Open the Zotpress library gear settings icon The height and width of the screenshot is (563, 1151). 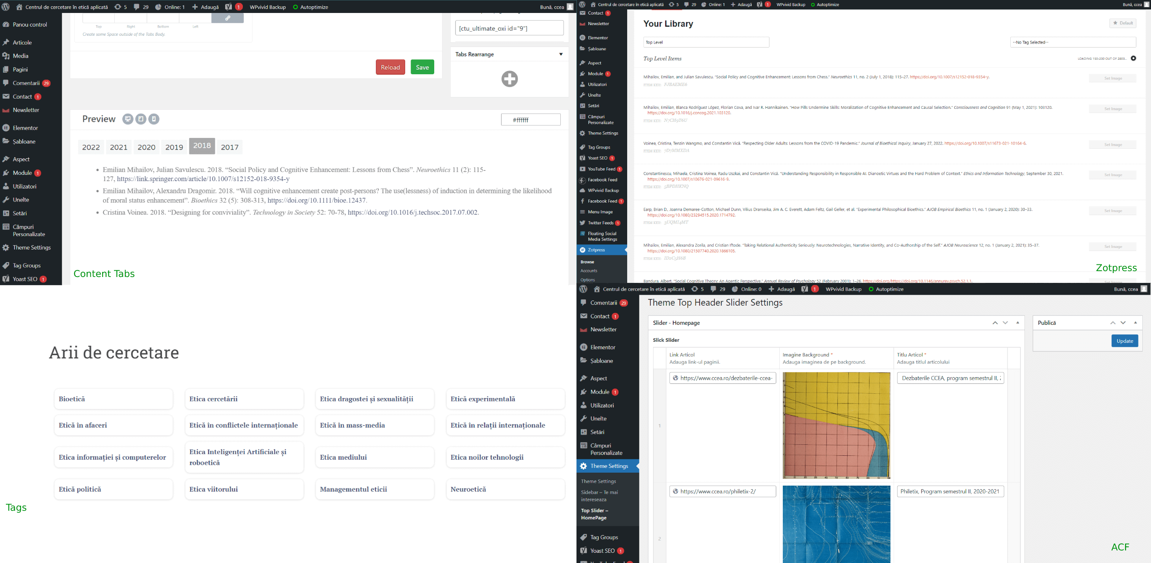tap(1133, 58)
